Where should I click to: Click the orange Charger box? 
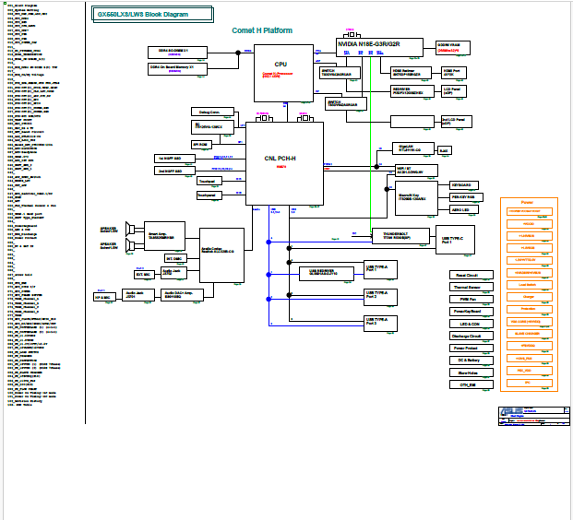point(530,297)
